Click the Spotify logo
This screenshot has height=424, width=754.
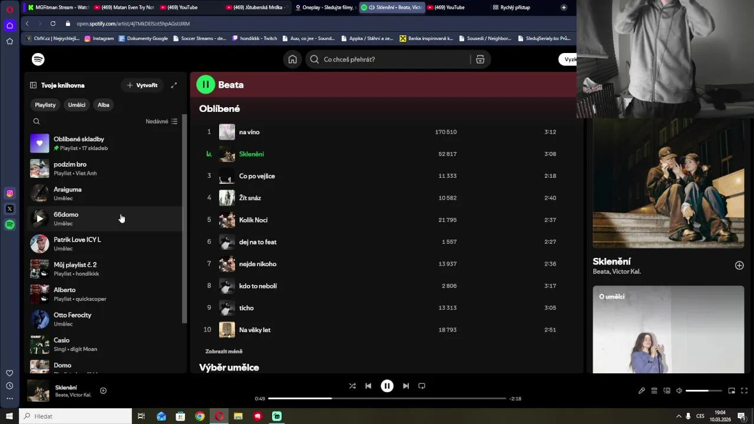38,59
